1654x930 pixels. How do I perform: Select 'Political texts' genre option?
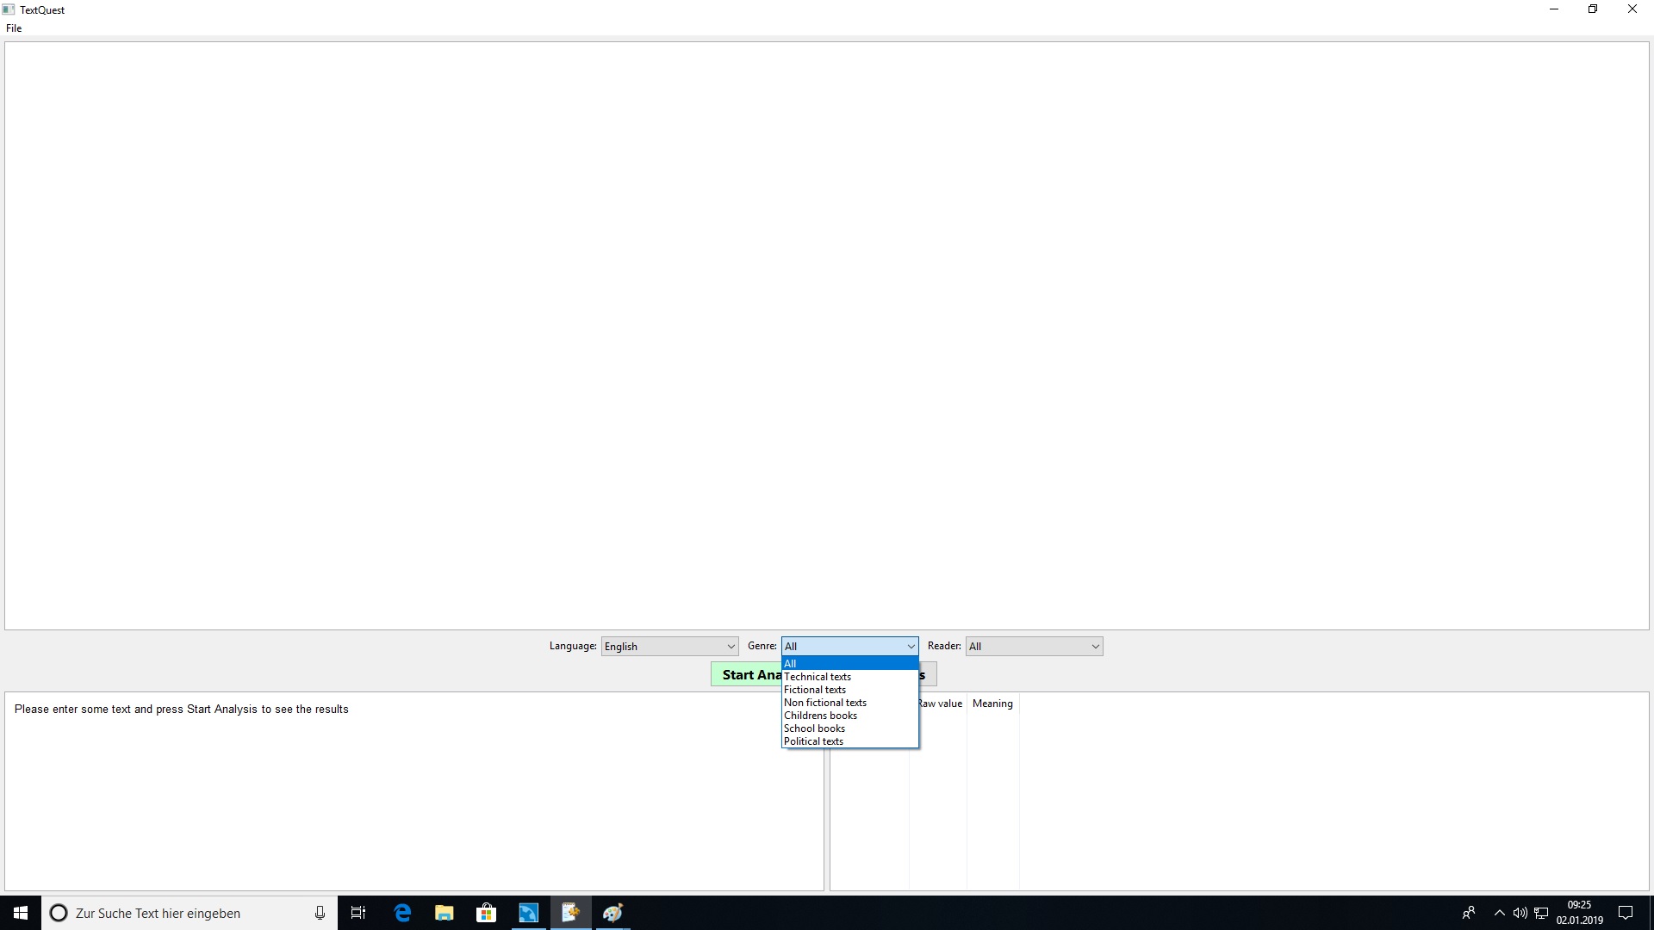pos(813,741)
